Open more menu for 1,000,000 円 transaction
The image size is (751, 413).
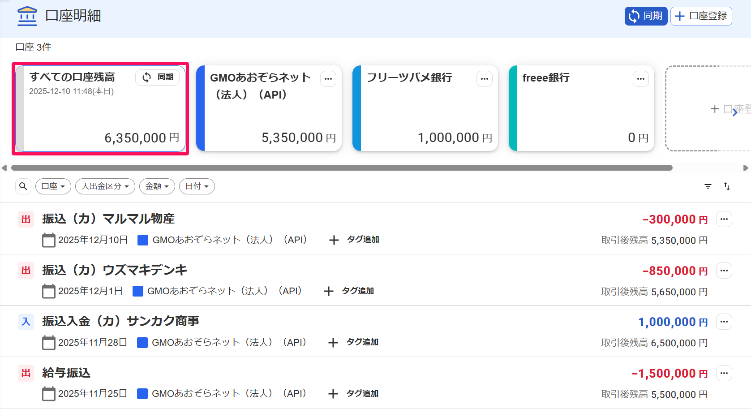click(x=724, y=322)
